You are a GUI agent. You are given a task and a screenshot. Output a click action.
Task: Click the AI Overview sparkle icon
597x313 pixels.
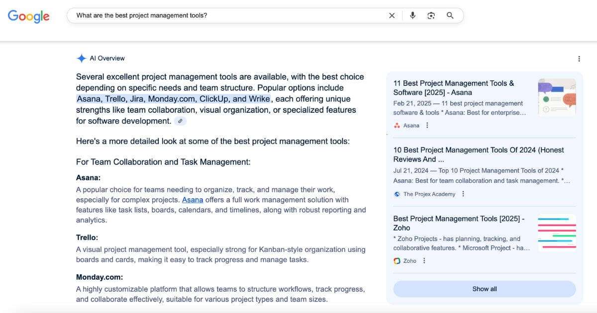(x=82, y=58)
